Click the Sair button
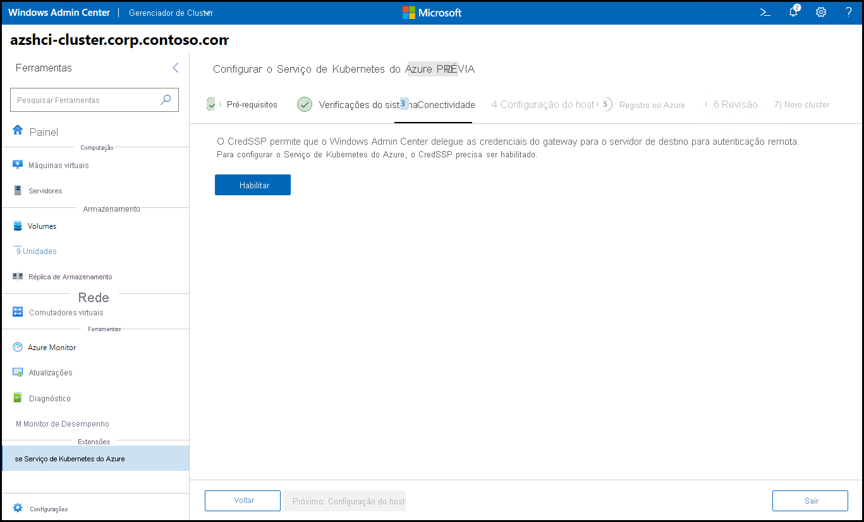 (810, 501)
